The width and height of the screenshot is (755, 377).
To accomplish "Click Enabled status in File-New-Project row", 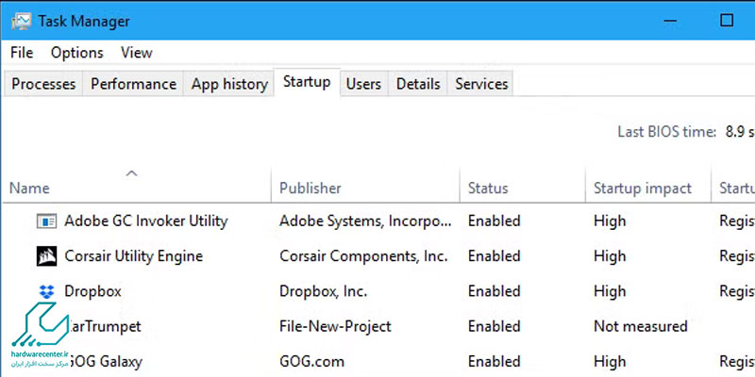I will click(494, 326).
